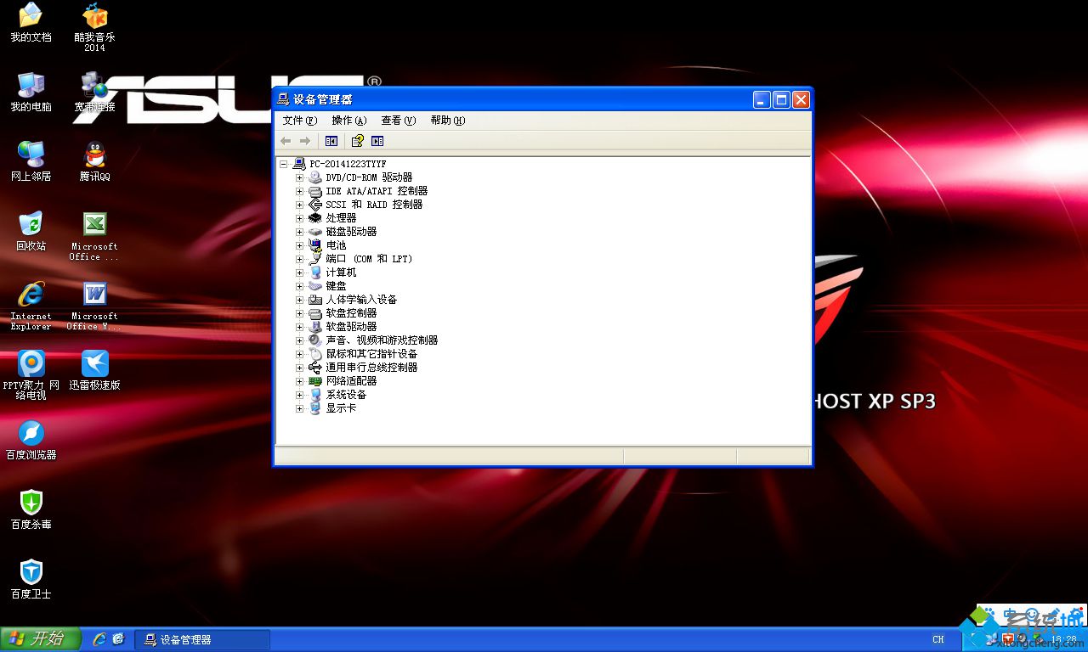Select the 人体学输入设备 device icon
The height and width of the screenshot is (652, 1088).
pyautogui.click(x=315, y=300)
